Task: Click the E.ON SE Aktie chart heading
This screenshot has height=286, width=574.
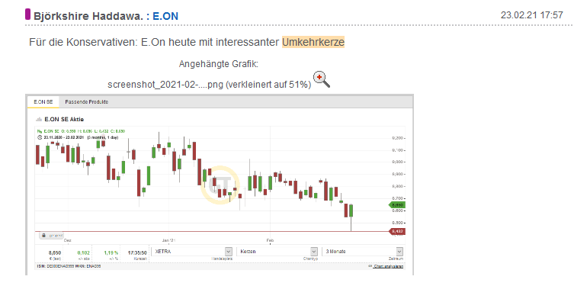Action: pyautogui.click(x=64, y=120)
